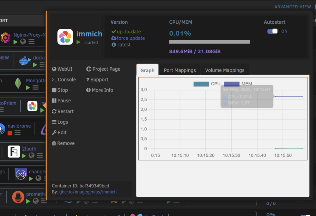This screenshot has height=216, width=316.
Task: Click the immich app logo in popup
Action: [x=65, y=37]
